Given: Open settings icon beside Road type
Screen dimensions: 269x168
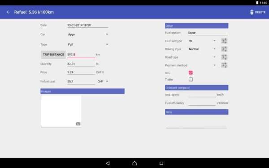Looking at the screenshot, I should tap(224, 57).
